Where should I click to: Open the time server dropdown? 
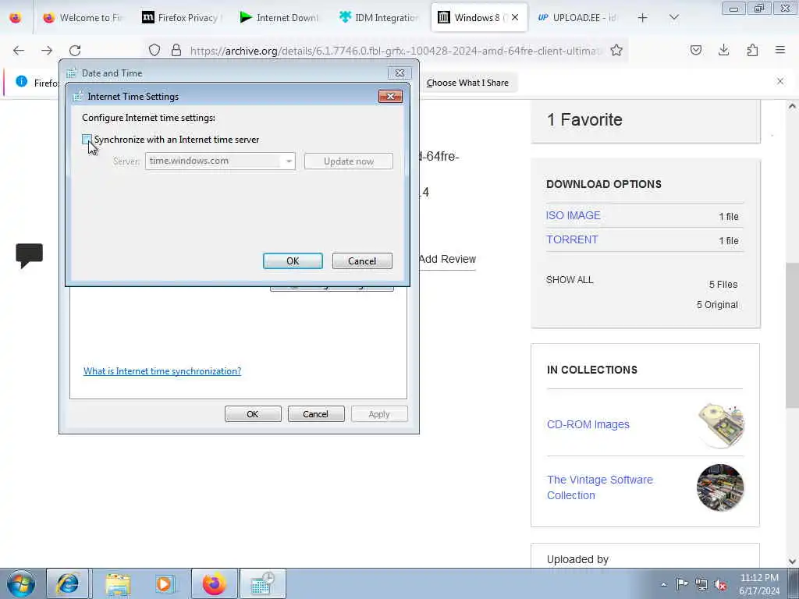pyautogui.click(x=289, y=161)
